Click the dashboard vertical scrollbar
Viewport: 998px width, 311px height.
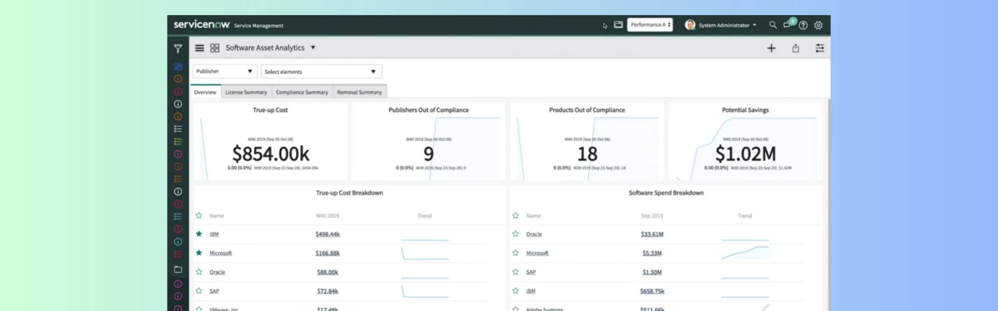[828, 204]
